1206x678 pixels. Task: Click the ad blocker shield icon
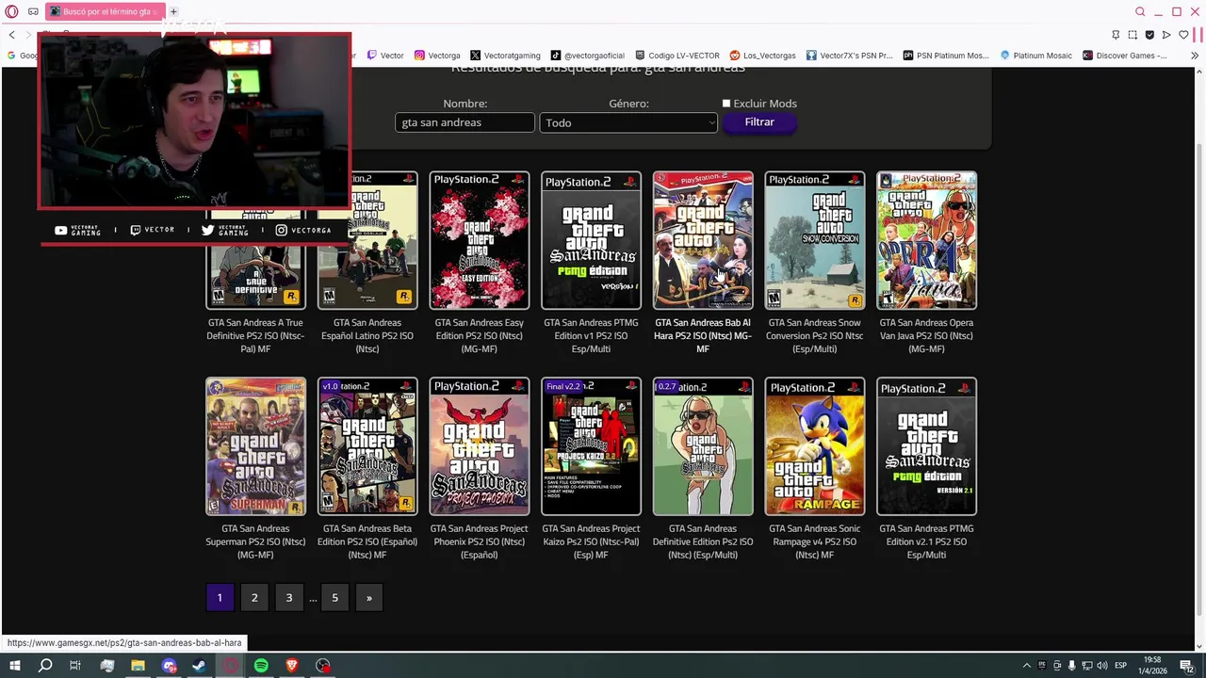point(1149,35)
